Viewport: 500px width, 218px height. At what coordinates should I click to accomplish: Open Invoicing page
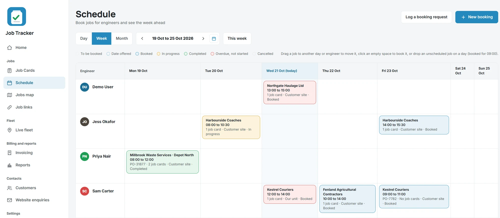[x=34, y=153]
